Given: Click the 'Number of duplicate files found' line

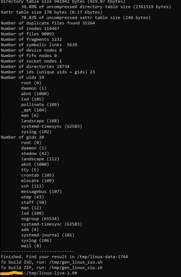Looking at the screenshot, I should click(x=48, y=23).
